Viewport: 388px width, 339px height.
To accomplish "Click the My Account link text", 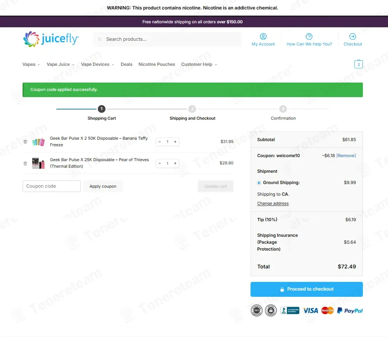I will click(x=263, y=44).
